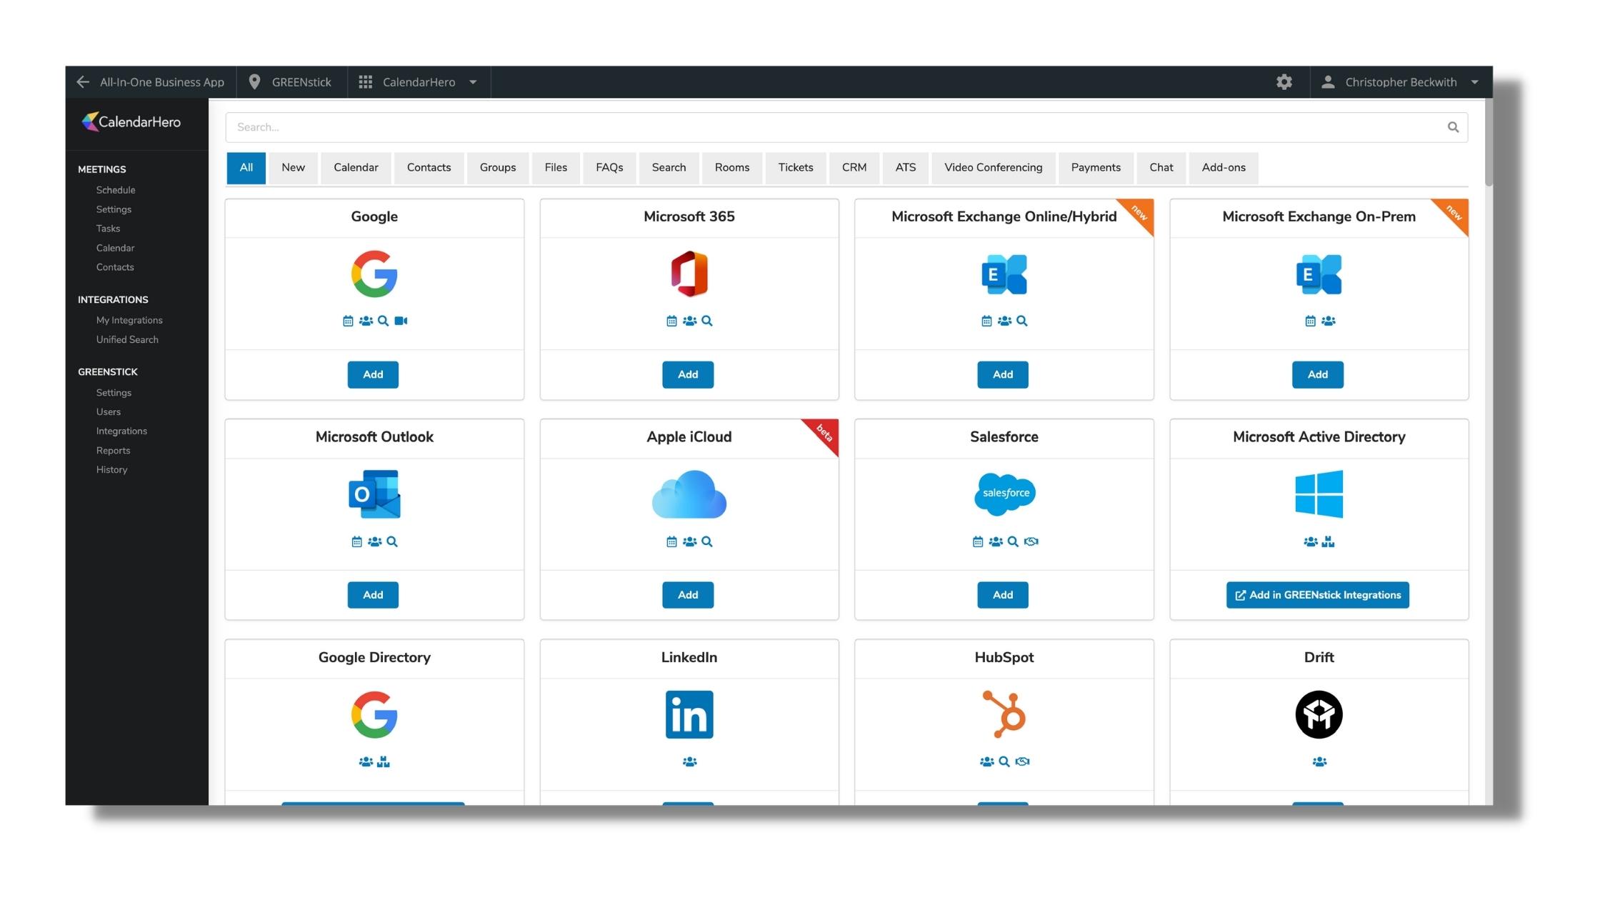Switch to the Video Conferencing tab

[993, 168]
